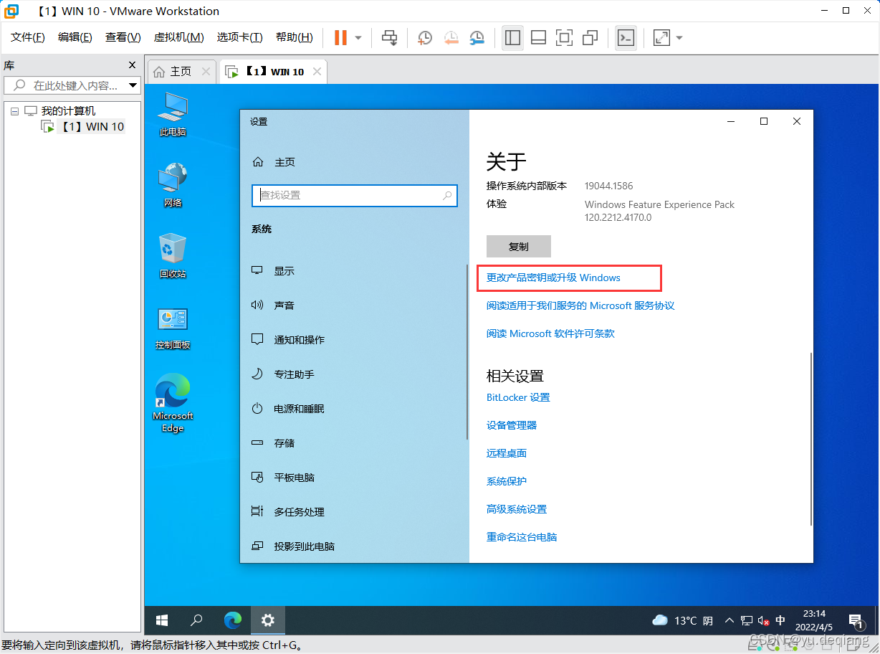Image resolution: width=880 pixels, height=654 pixels.
Task: Open the 查看(V) menu
Action: [123, 37]
